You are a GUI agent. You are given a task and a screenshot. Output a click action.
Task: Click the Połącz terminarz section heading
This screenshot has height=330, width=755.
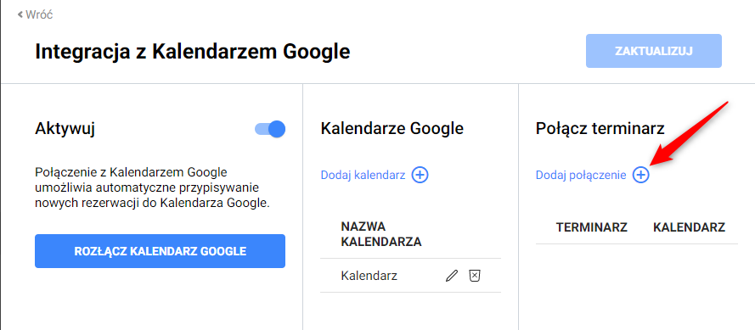pyautogui.click(x=600, y=128)
